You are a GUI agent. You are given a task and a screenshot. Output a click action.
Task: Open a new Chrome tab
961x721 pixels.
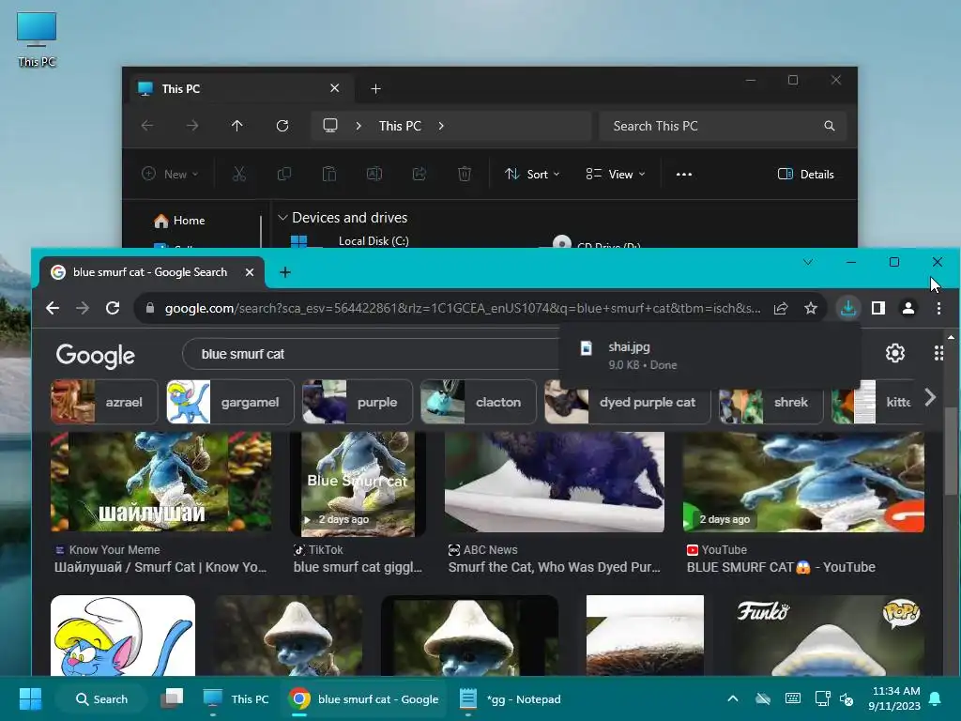pyautogui.click(x=285, y=272)
